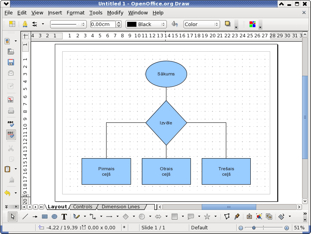311x234 pixels.
Task: Open the Black line color dropdown
Action: click(x=146, y=24)
